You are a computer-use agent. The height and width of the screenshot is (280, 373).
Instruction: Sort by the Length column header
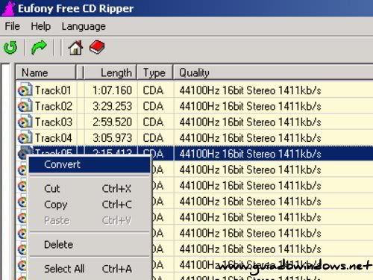pos(110,72)
